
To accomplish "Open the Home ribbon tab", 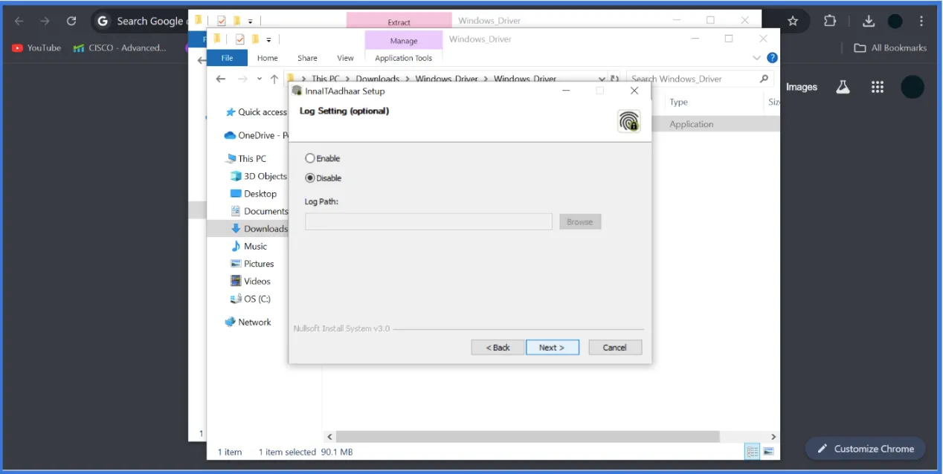I will [x=267, y=58].
